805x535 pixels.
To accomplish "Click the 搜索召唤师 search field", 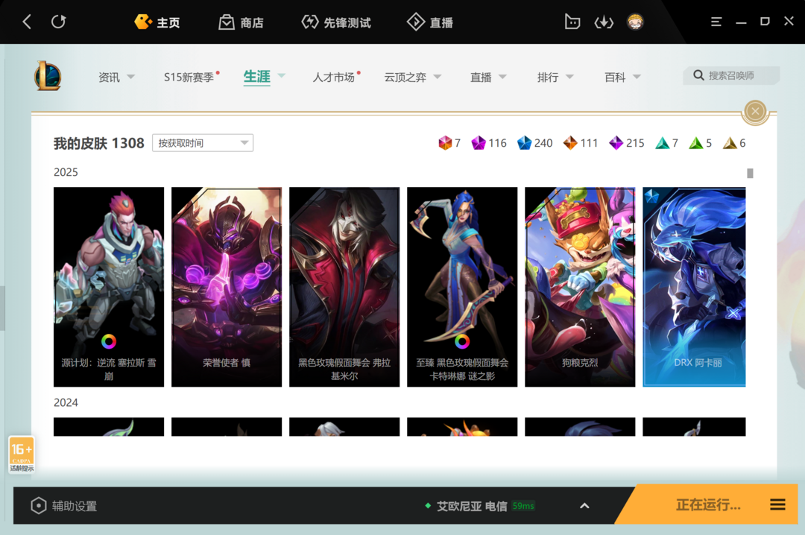I will pos(732,75).
